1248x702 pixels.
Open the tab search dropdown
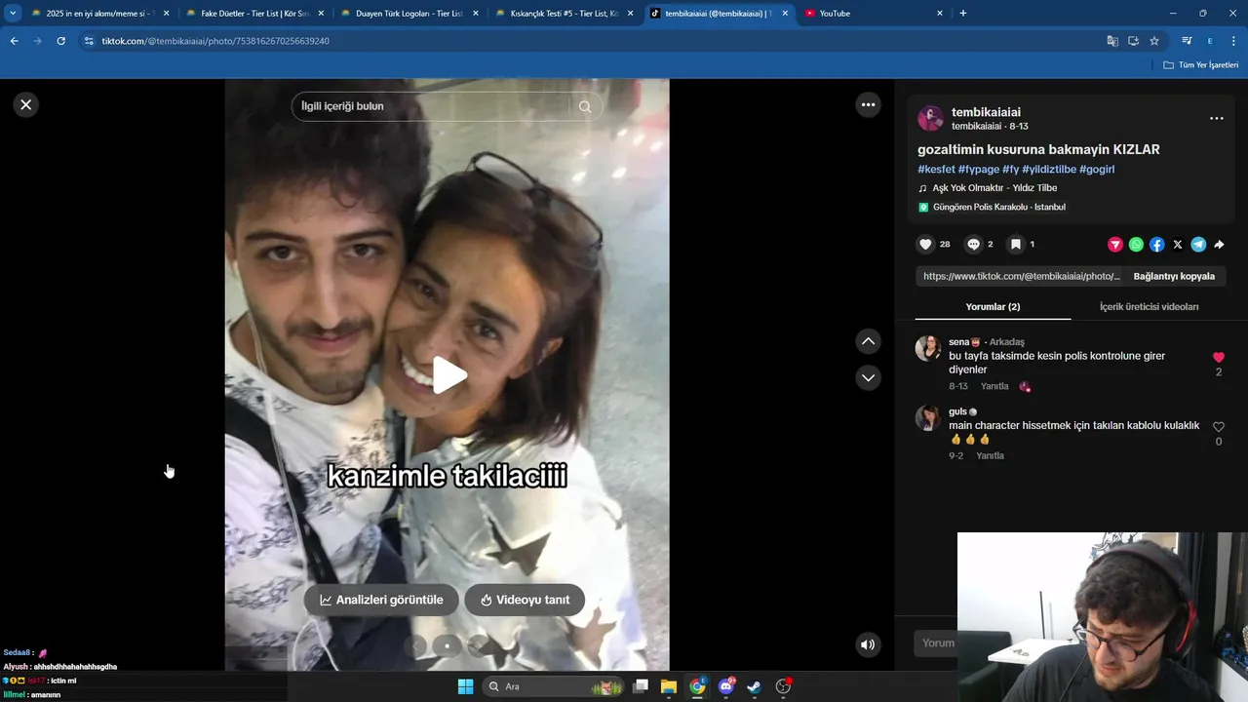coord(13,14)
